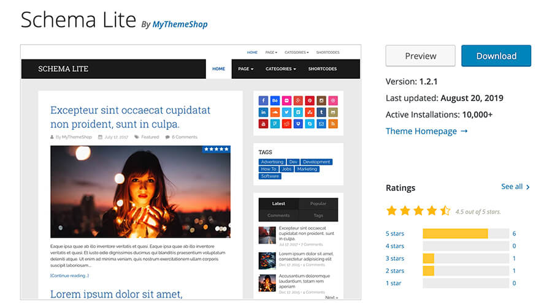This screenshot has height=303, width=552.
Task: Open the orange SoundCloud cloud icon
Action: pyautogui.click(x=275, y=112)
